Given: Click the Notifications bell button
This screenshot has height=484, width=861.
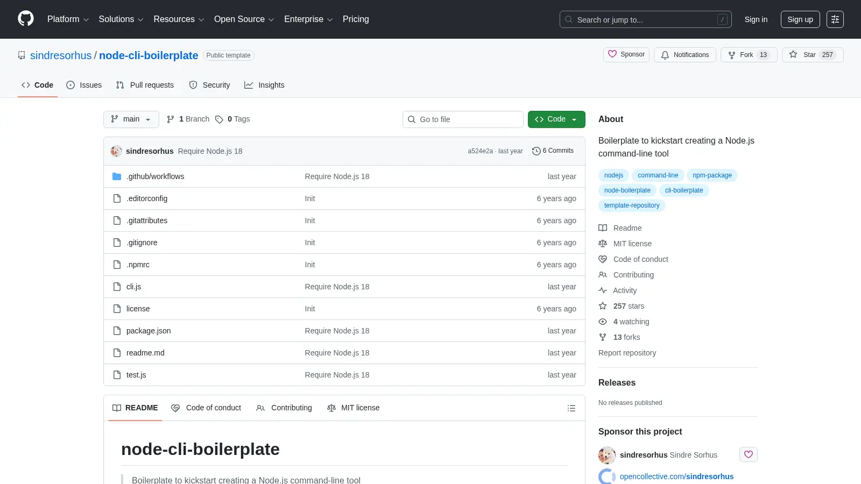Looking at the screenshot, I should coord(685,55).
